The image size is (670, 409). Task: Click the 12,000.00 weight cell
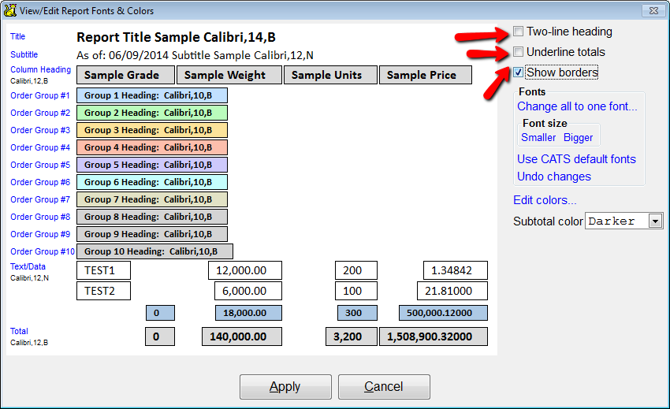pyautogui.click(x=245, y=270)
